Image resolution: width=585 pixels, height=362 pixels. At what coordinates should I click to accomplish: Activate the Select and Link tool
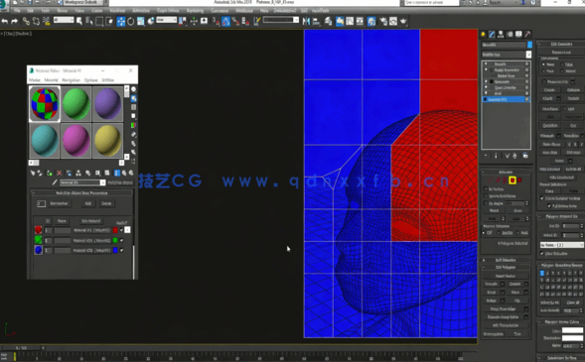coord(26,21)
